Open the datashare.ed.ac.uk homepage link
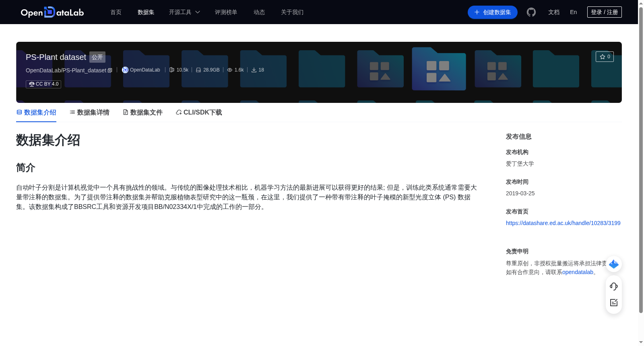Screen dimensions: 644x346 [x=563, y=223]
